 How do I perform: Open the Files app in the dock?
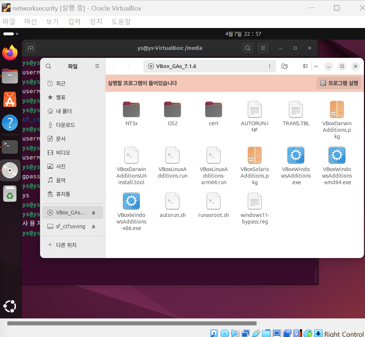tap(10, 76)
